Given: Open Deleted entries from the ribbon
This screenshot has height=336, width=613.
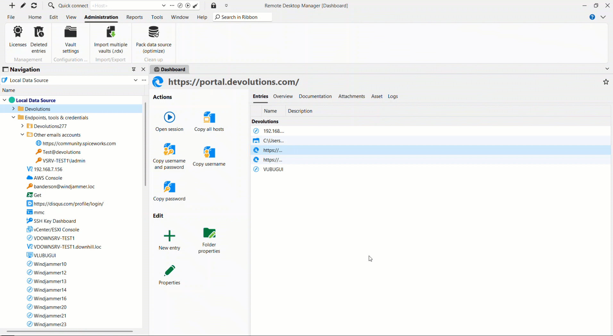Looking at the screenshot, I should [x=38, y=40].
